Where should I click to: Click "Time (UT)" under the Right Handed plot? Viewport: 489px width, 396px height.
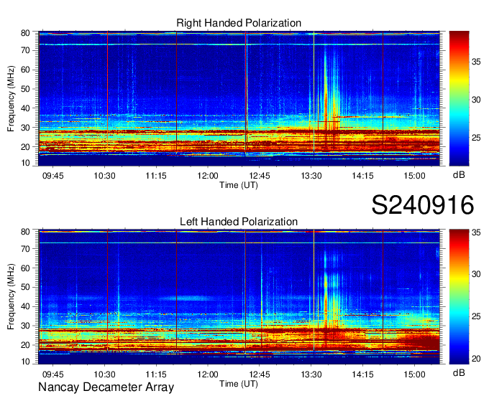(x=239, y=185)
